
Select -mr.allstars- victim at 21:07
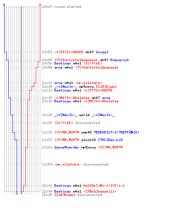(x=89, y=83)
